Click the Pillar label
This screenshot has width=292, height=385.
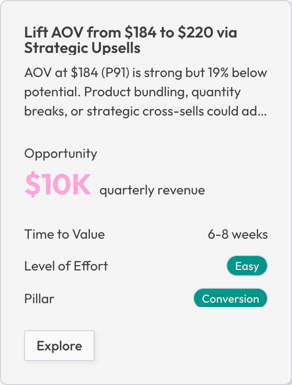pos(40,298)
